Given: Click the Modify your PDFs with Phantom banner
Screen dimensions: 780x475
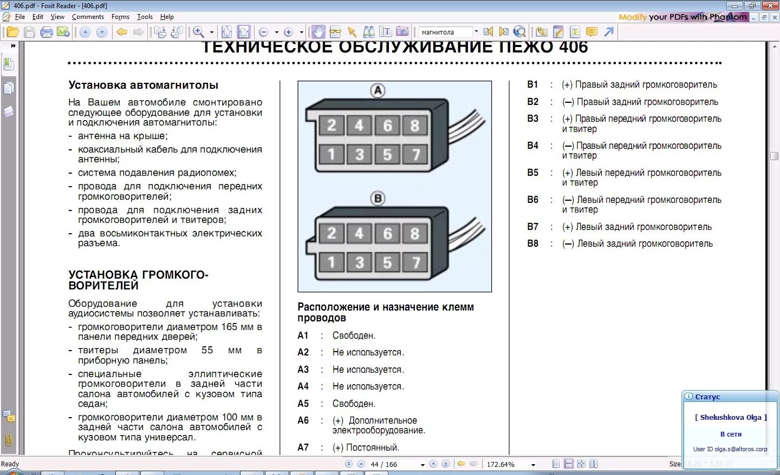Looking at the screenshot, I should [x=682, y=17].
